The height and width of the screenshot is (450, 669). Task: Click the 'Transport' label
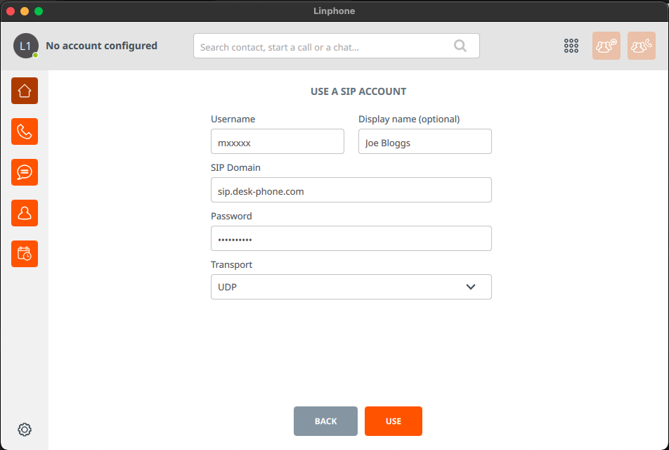pos(232,264)
